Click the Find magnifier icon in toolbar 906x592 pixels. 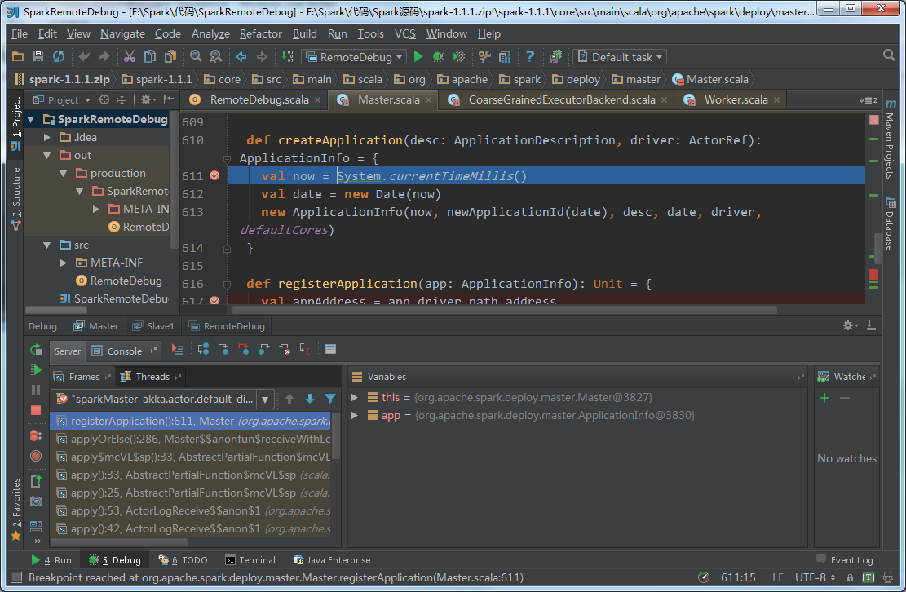(196, 56)
